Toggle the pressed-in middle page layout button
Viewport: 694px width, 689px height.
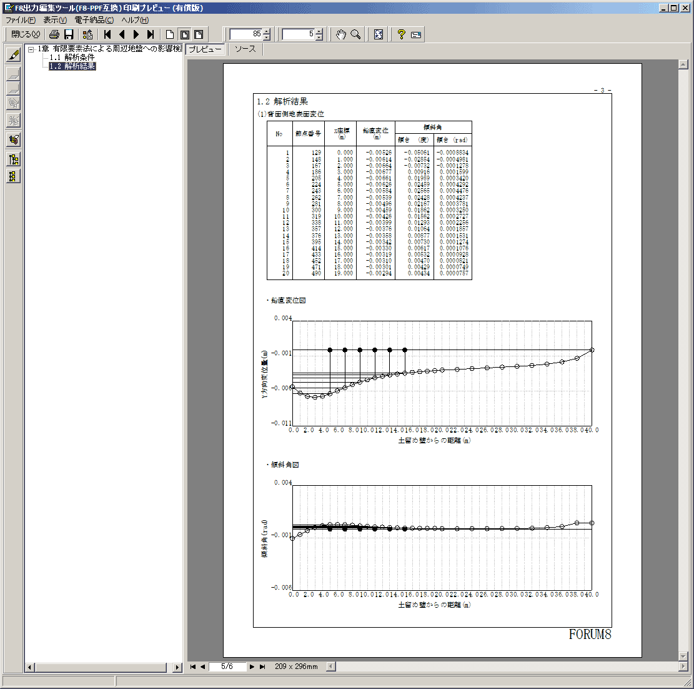185,34
